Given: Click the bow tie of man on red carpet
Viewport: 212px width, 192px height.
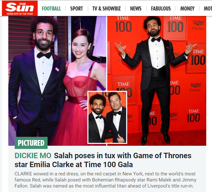Looking at the screenshot, I should coord(156,40).
